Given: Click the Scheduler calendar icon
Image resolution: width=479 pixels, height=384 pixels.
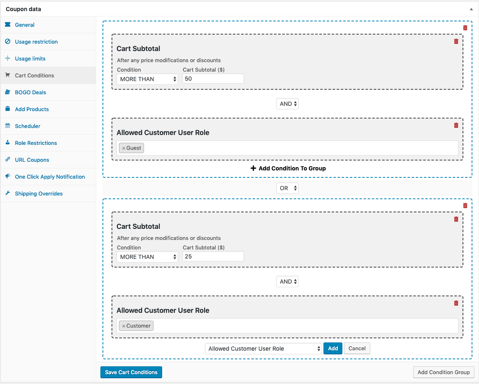Looking at the screenshot, I should click(8, 126).
